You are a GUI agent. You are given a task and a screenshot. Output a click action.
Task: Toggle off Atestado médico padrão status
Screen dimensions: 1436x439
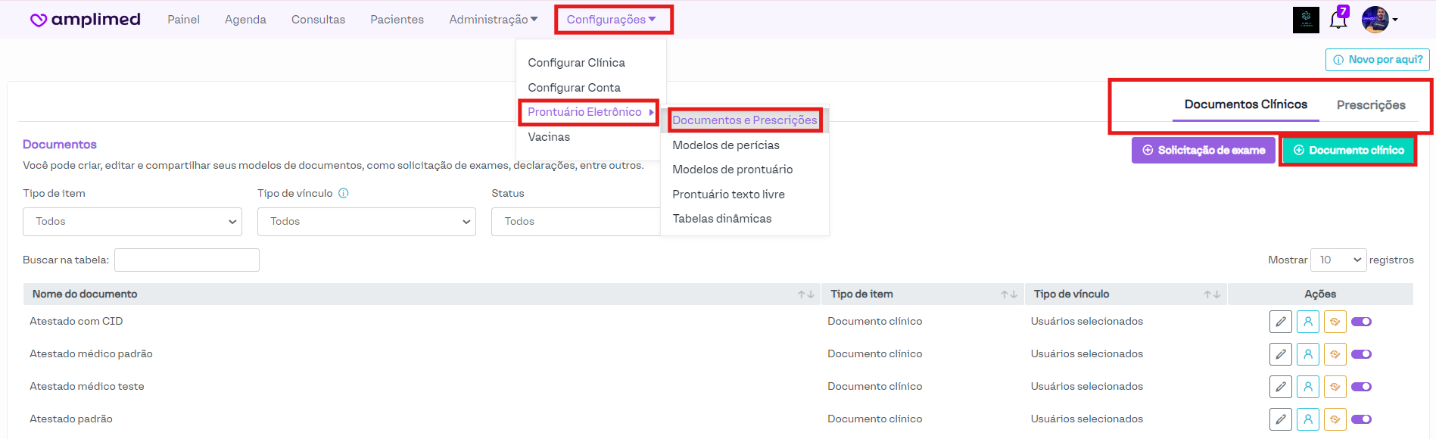click(x=1361, y=354)
